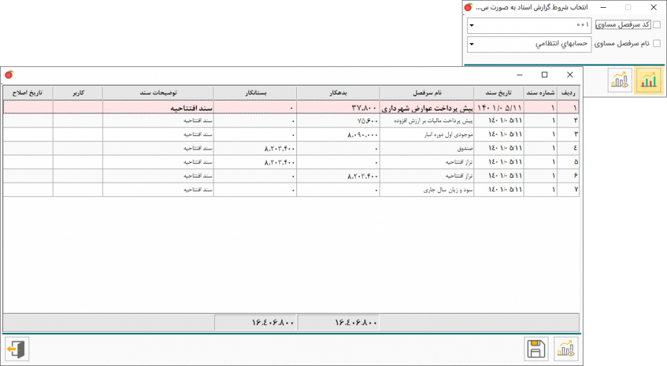667x366 pixels.
Task: Sort by the بدهکار column header
Action: pyautogui.click(x=338, y=92)
